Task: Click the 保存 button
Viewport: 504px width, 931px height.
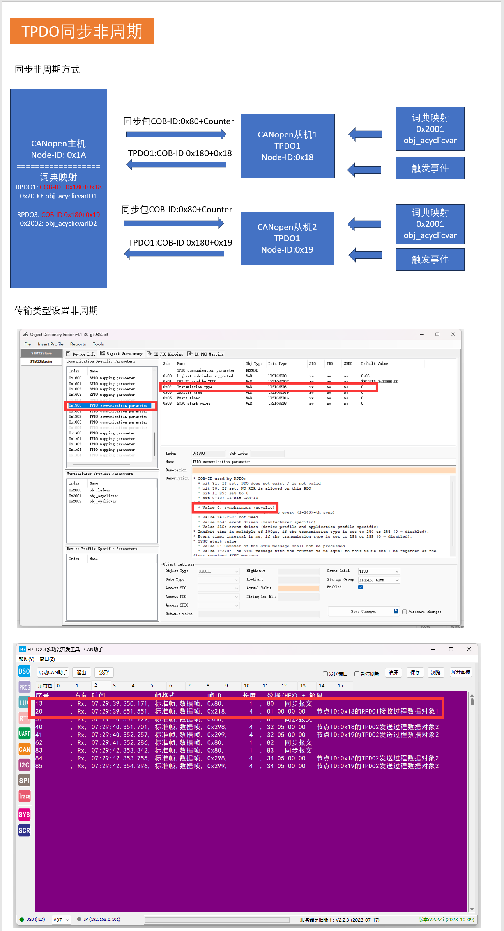Action: click(x=415, y=672)
